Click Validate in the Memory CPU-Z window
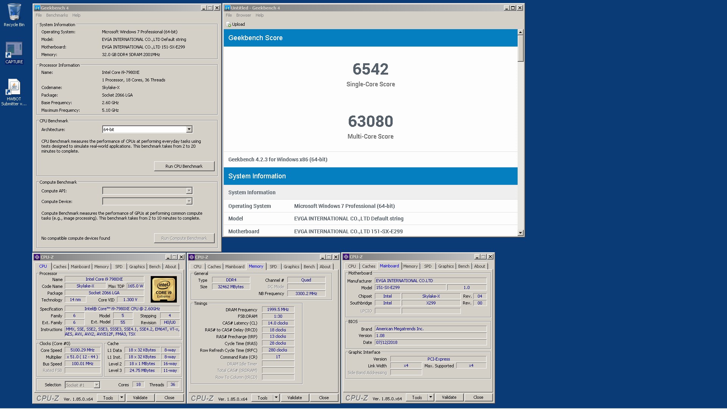The image size is (727, 409). pyautogui.click(x=295, y=398)
